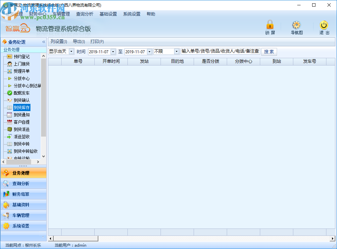Click the 预约登记 tree icon

click(10, 57)
